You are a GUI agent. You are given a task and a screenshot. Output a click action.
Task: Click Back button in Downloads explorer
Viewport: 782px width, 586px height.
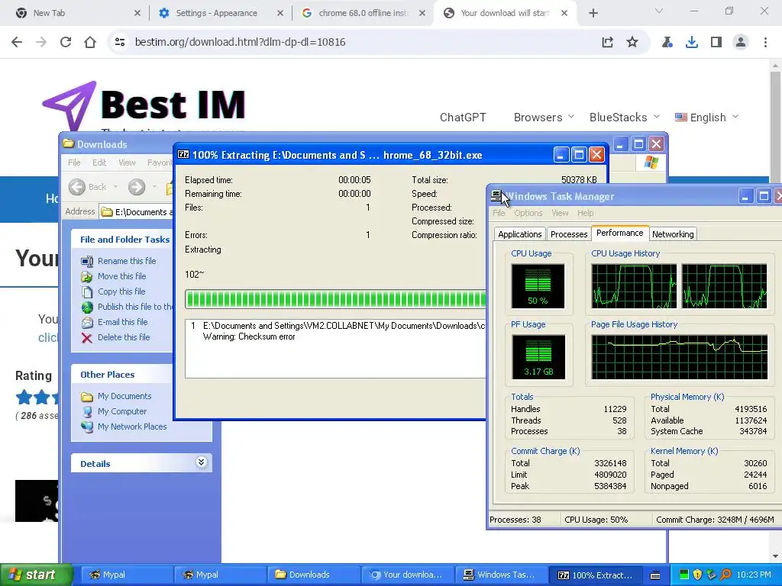click(88, 187)
